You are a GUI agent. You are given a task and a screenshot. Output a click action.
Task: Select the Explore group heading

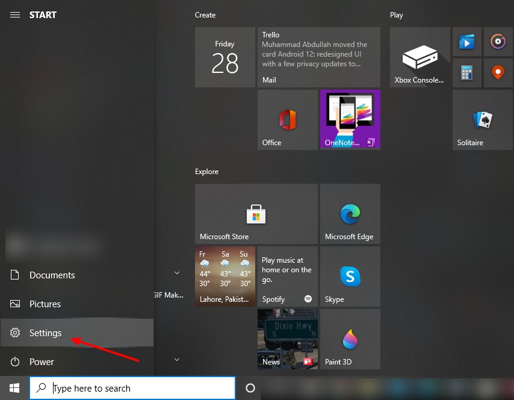[206, 172]
